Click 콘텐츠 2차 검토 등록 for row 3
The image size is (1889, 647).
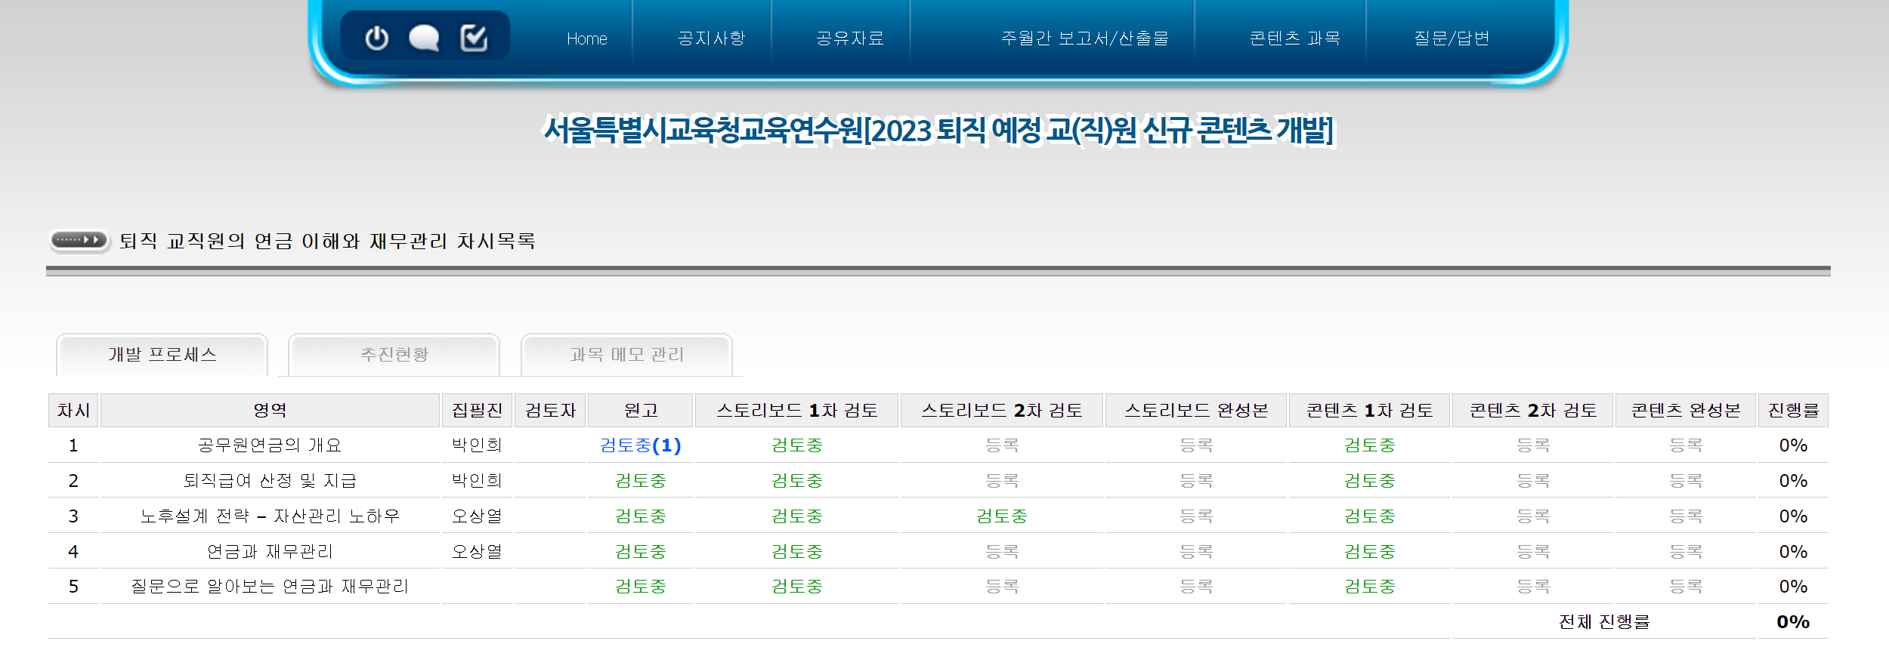coord(1533,516)
